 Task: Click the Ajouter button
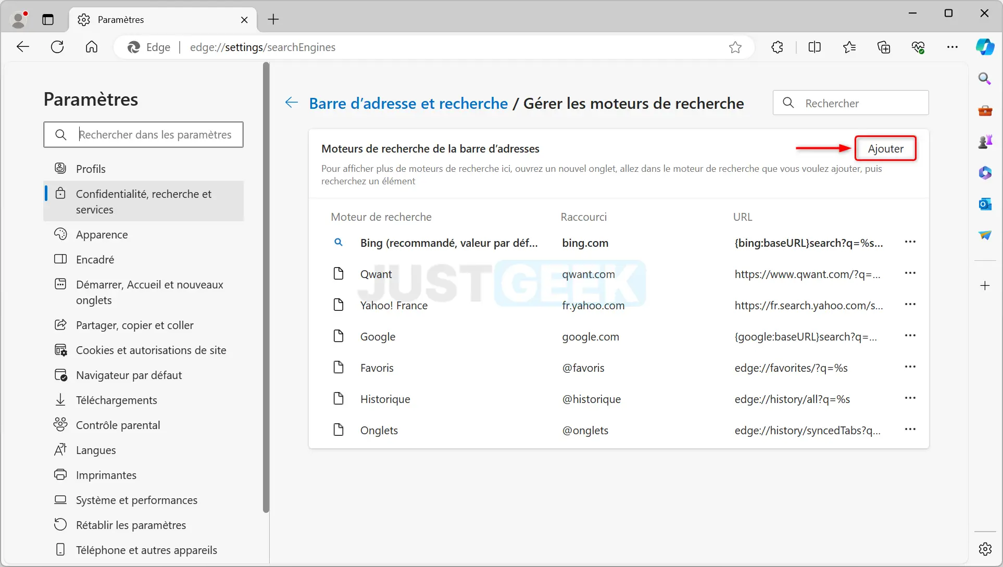(x=885, y=149)
